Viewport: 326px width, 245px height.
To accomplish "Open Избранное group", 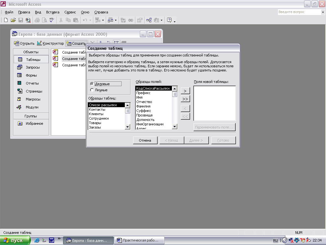I will 31,123.
